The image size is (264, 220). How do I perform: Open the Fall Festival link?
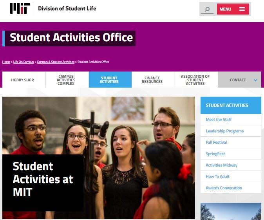[216, 142]
